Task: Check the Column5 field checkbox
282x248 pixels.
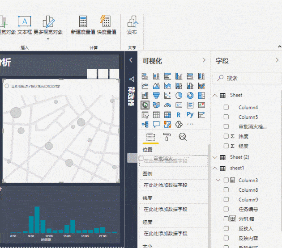Action: coord(226,117)
